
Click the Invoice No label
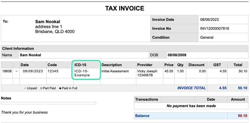162,29
